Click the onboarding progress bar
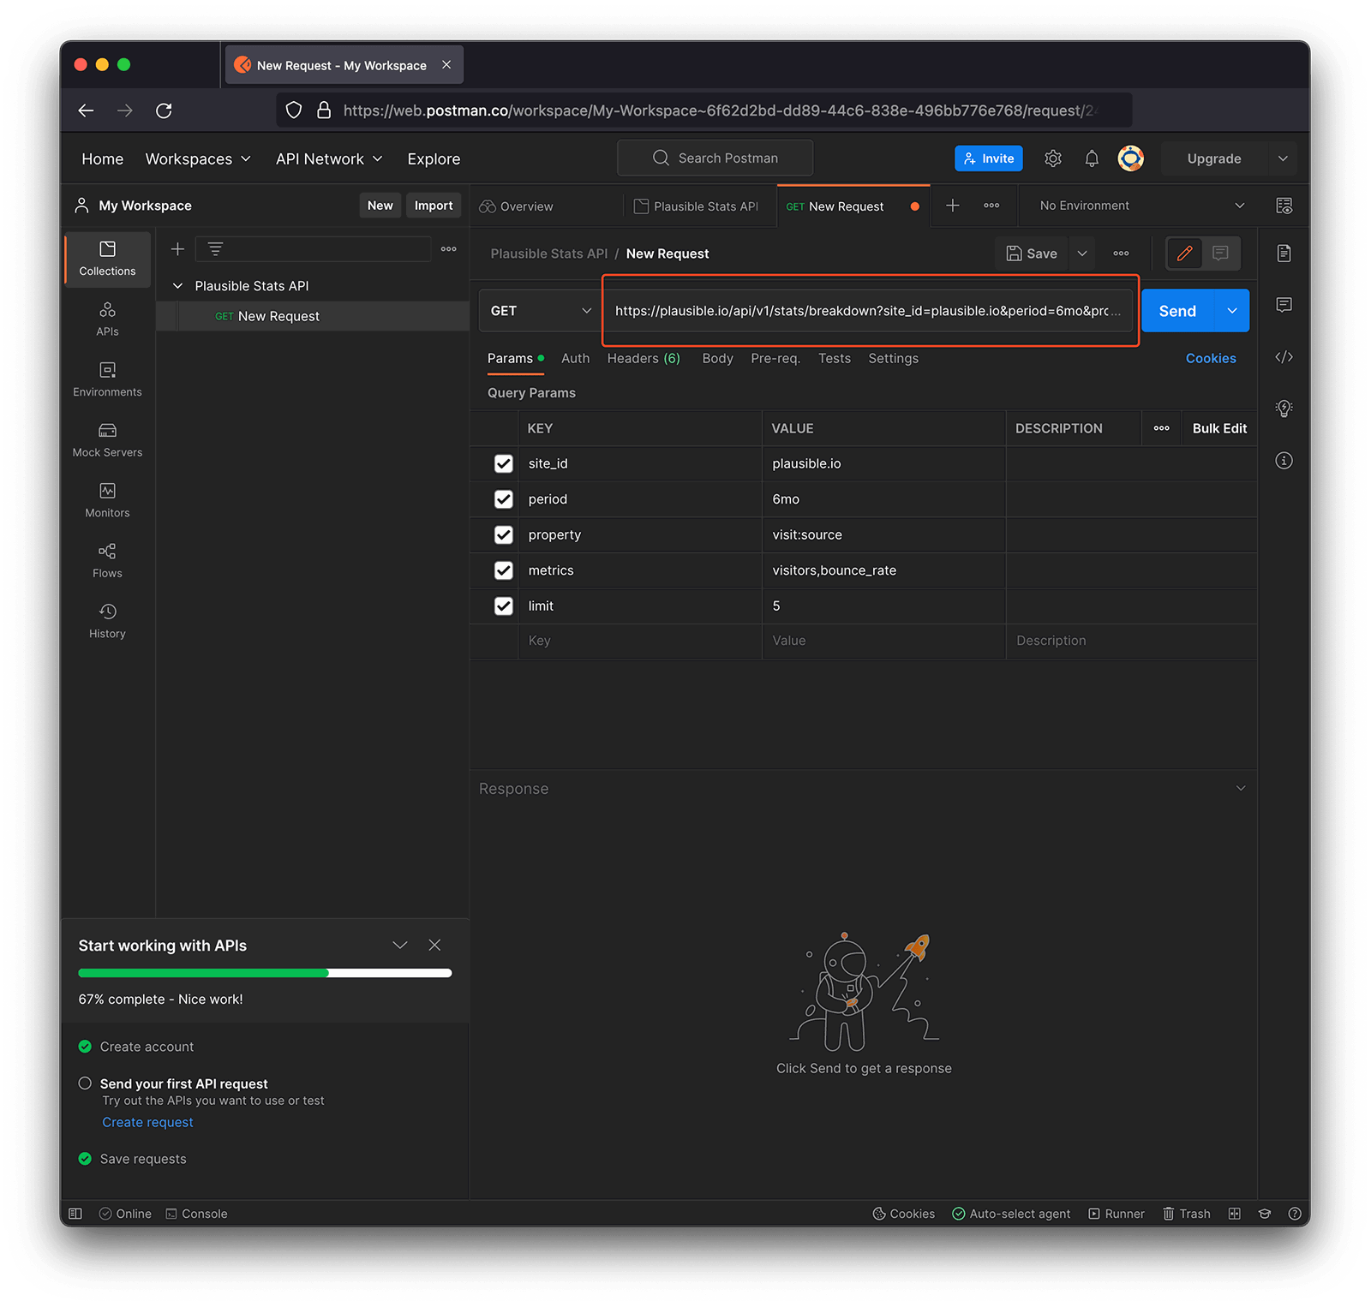1371x1307 pixels. [x=265, y=973]
